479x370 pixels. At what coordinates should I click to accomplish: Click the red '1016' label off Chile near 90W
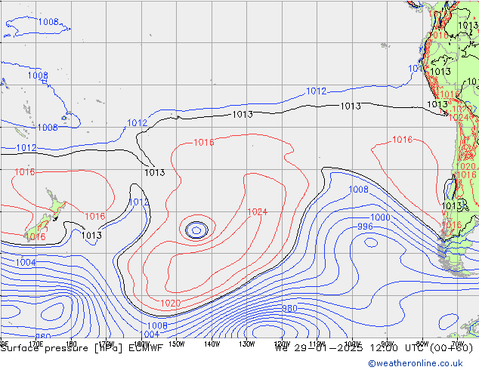[x=402, y=140]
